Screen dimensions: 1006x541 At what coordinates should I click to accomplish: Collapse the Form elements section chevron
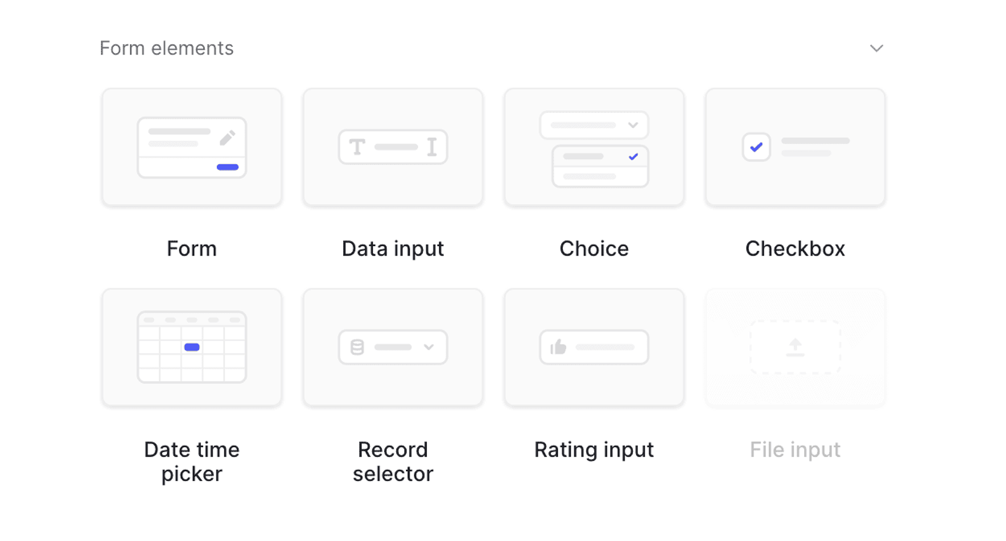877,48
